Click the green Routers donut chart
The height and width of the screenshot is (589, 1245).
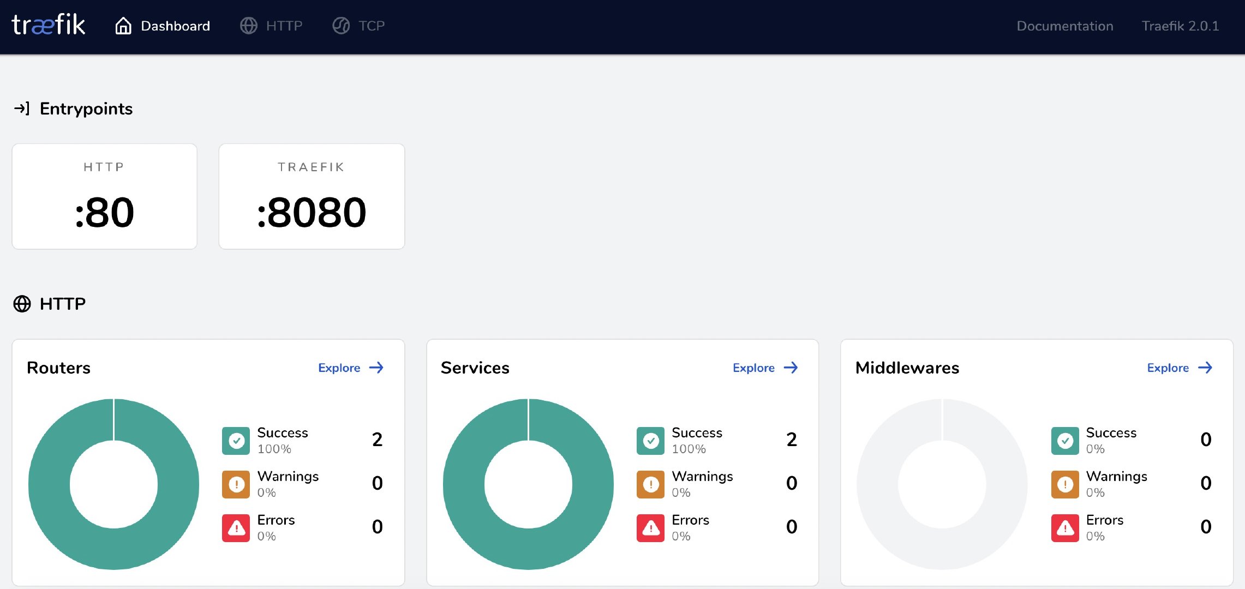pos(49,484)
